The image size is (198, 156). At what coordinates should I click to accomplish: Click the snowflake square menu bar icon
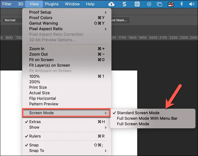(137, 4)
